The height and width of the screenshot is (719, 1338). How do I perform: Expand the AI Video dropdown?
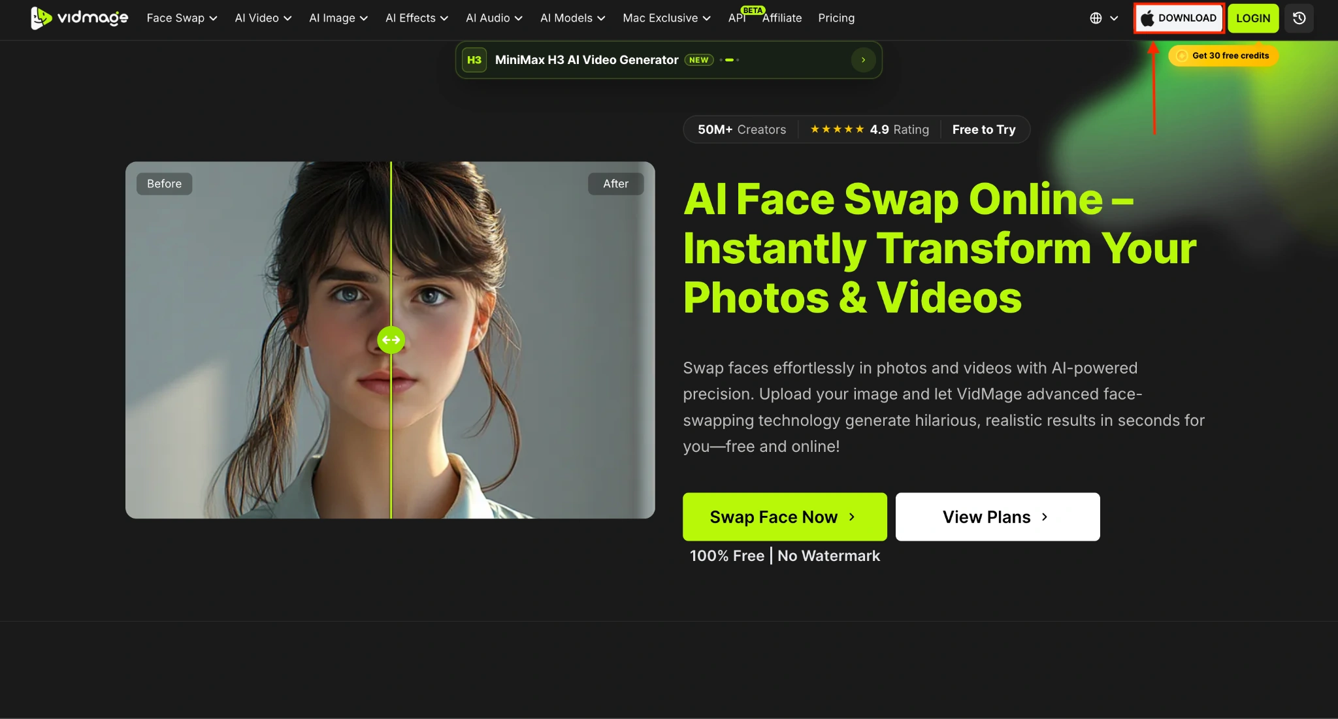[x=263, y=18]
